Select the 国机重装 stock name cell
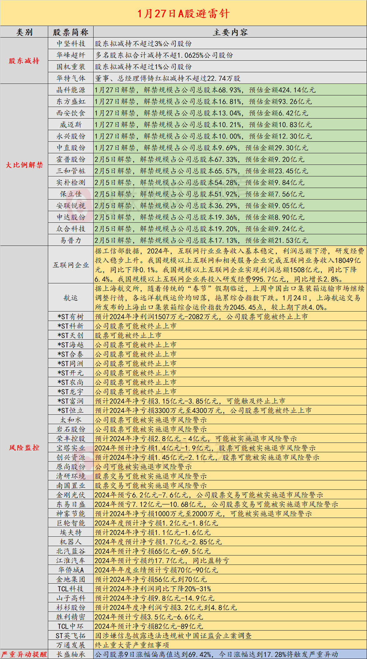Image resolution: width=367 pixels, height=659 pixels. [x=71, y=67]
